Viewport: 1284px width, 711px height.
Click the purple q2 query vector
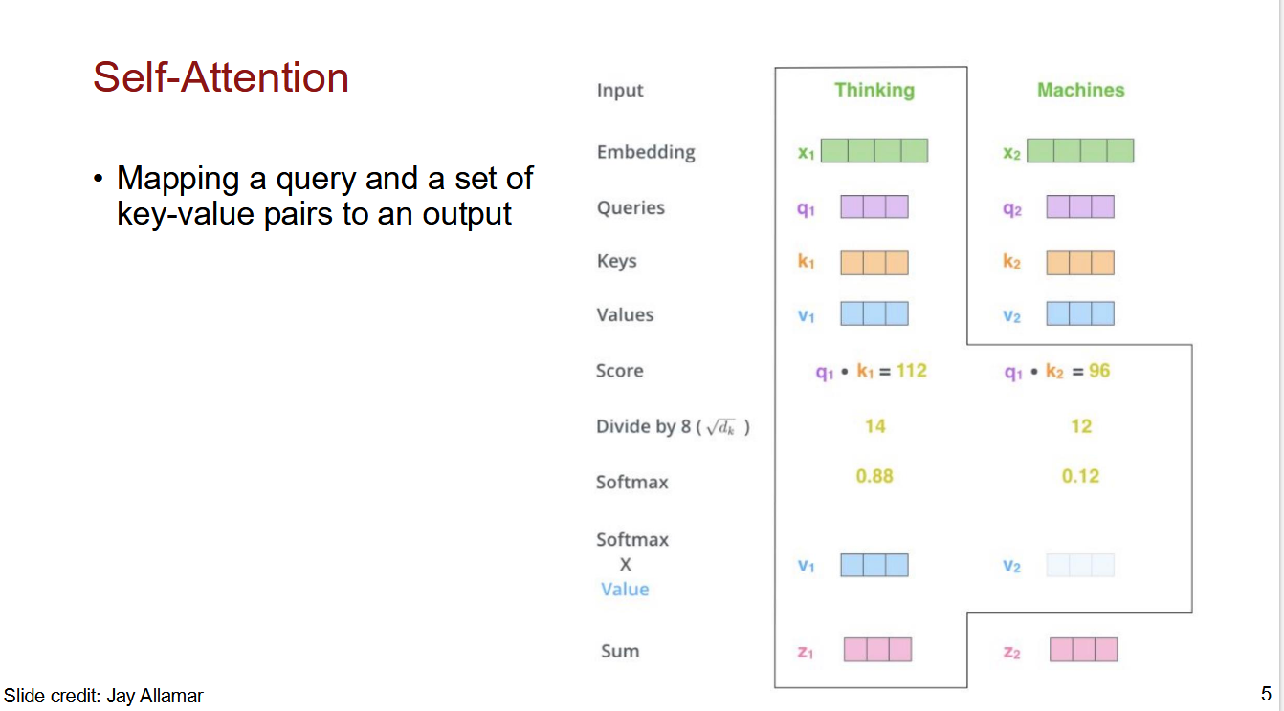pos(1080,207)
